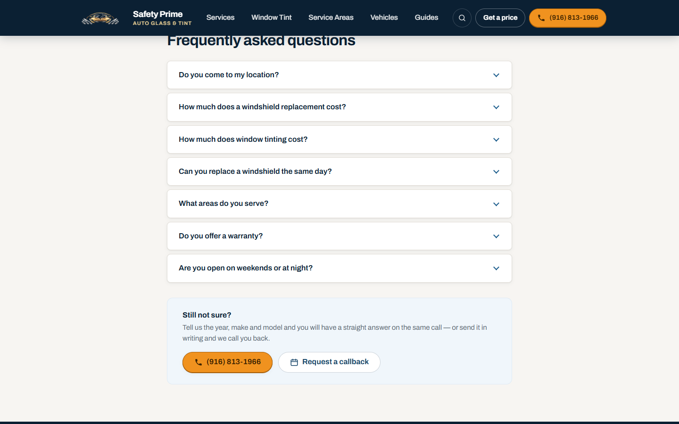Click phone icon in Still not sure box

pos(199,362)
